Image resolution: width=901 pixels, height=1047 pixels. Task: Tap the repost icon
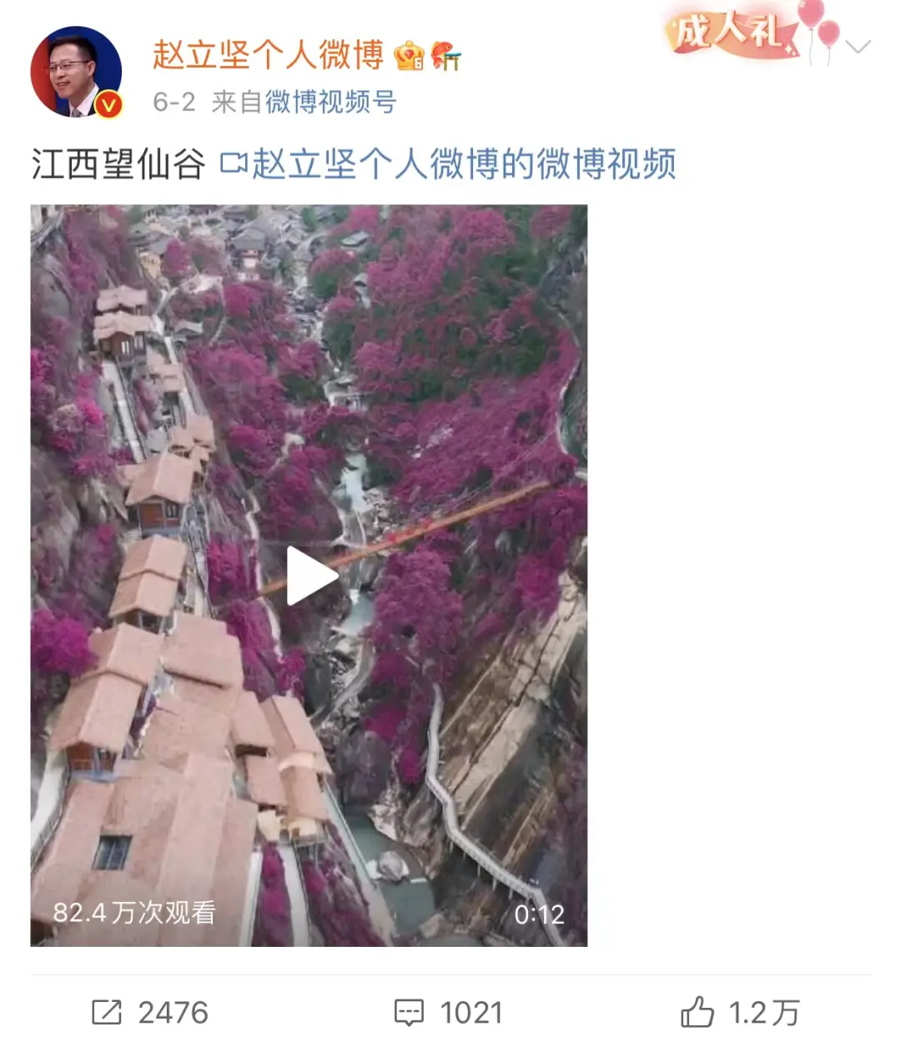[106, 1013]
